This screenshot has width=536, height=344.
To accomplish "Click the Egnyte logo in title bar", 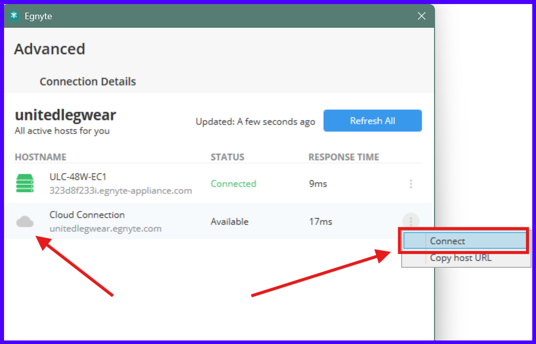I will coord(14,16).
